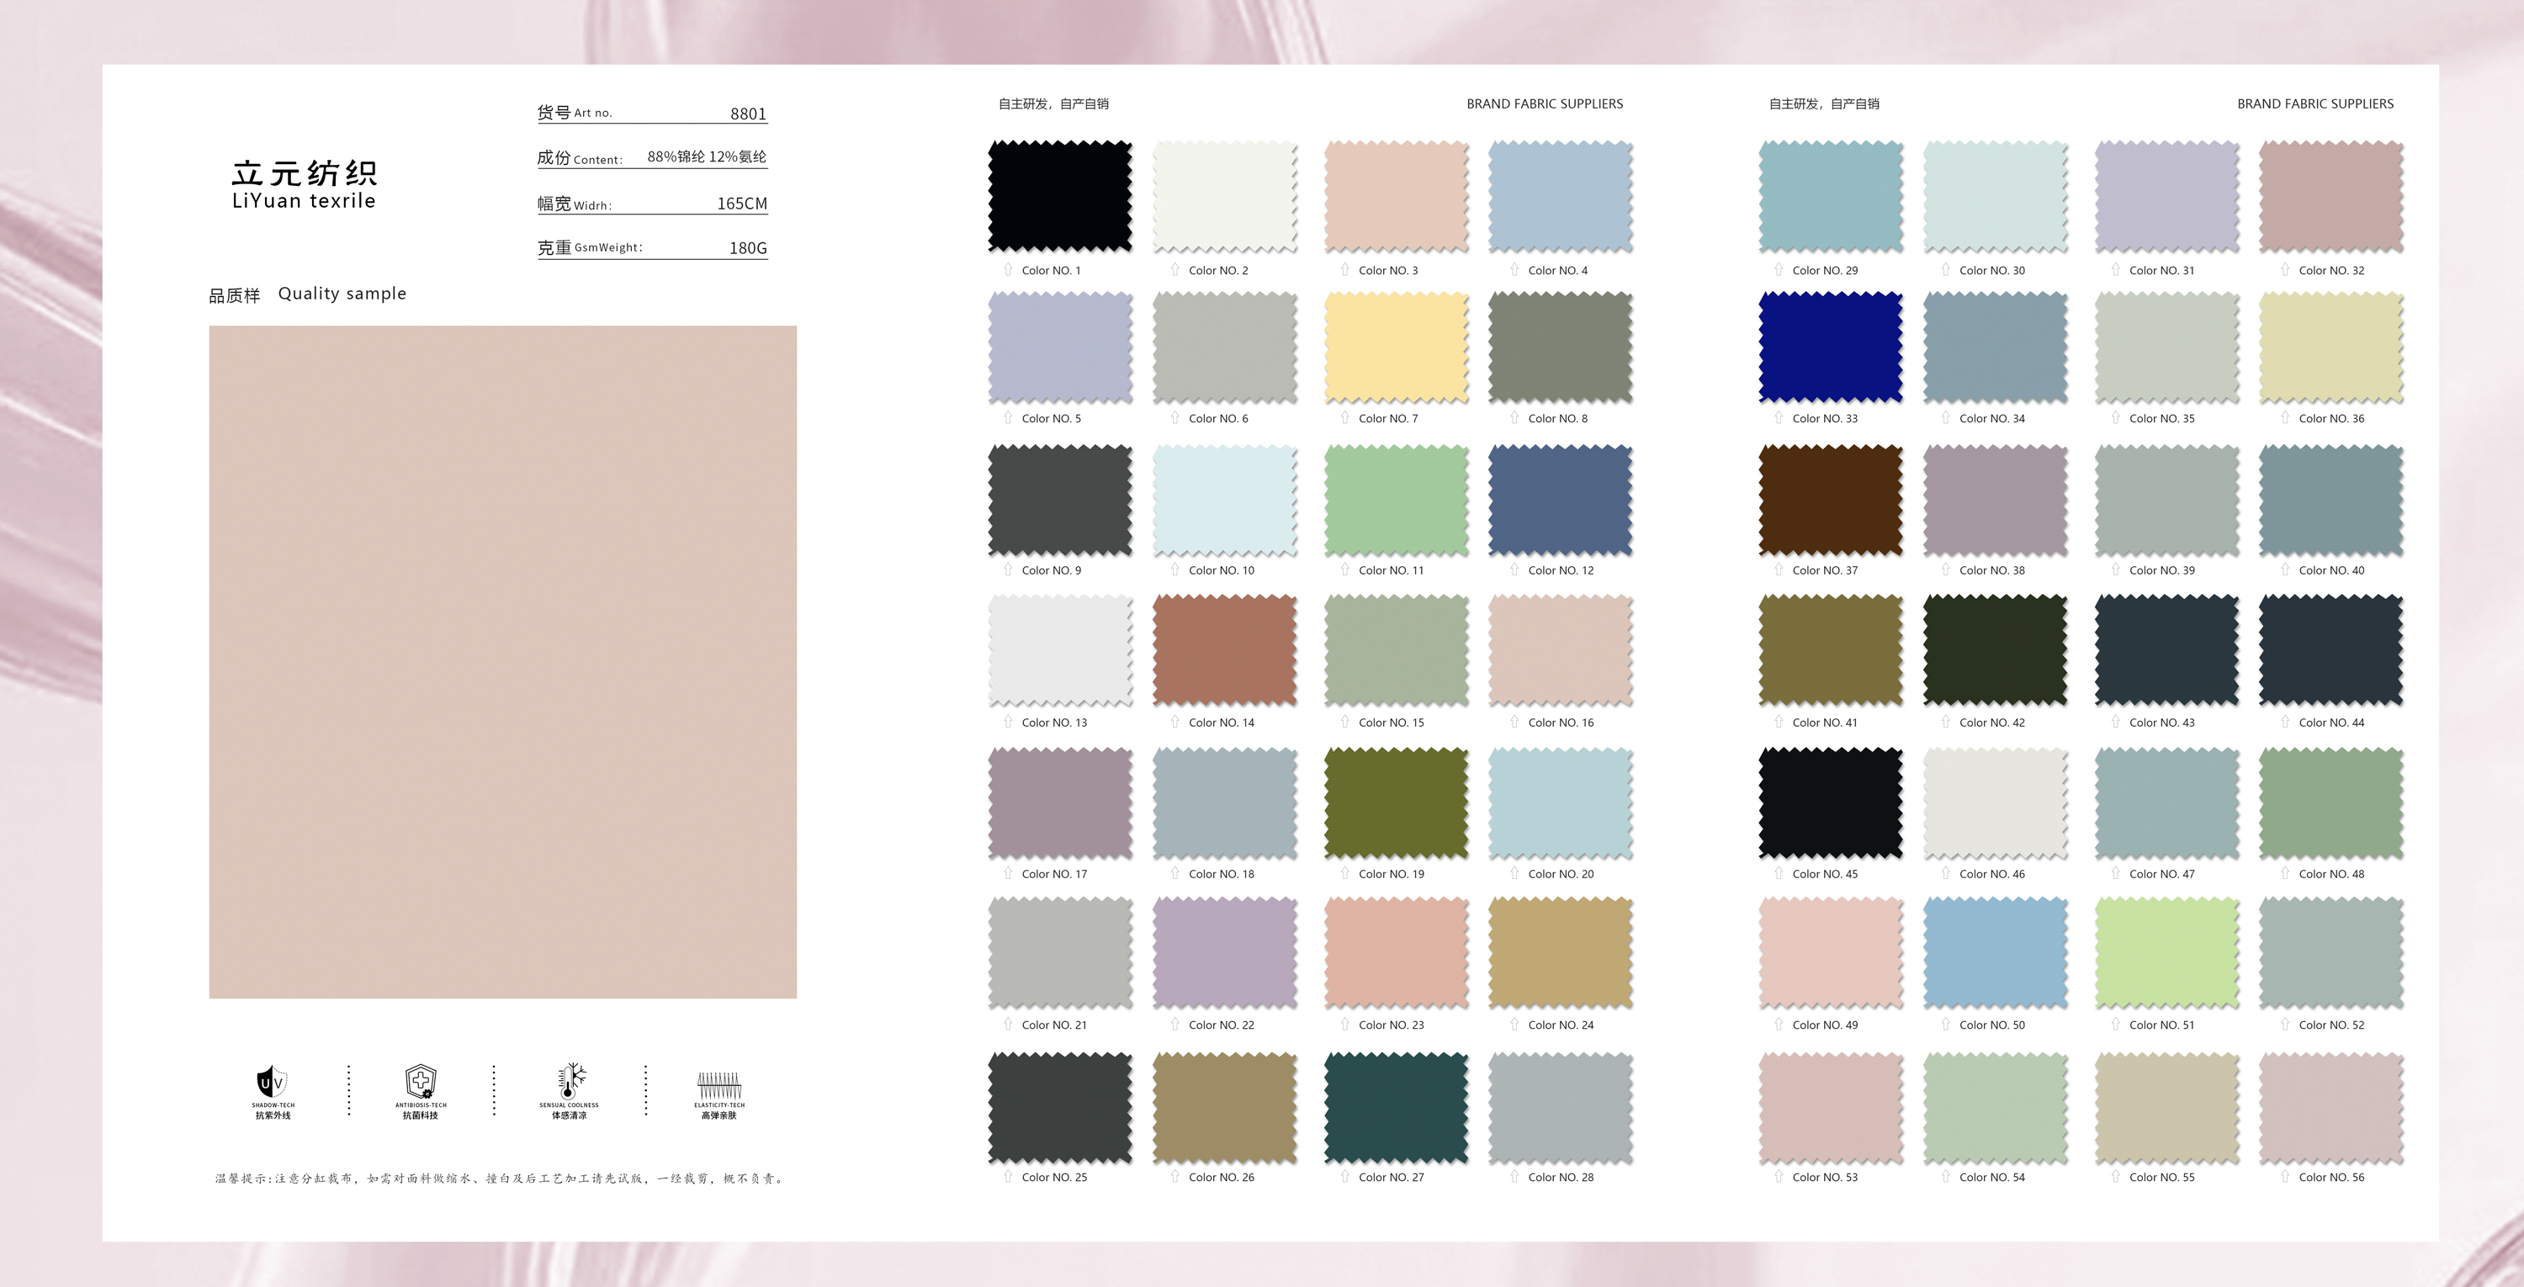Select the slate blue Color NO. 12 swatch
This screenshot has width=2524, height=1287.
click(1561, 500)
